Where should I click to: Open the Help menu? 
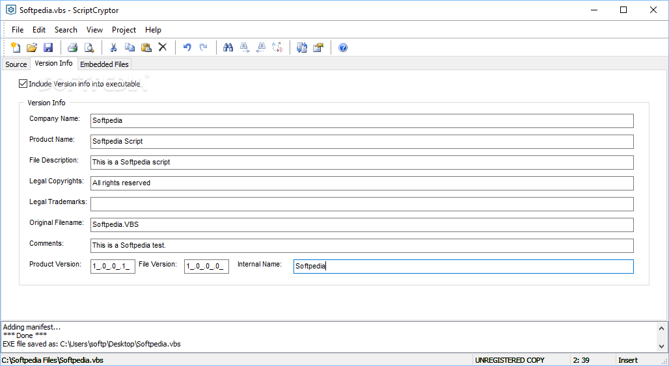pos(153,30)
